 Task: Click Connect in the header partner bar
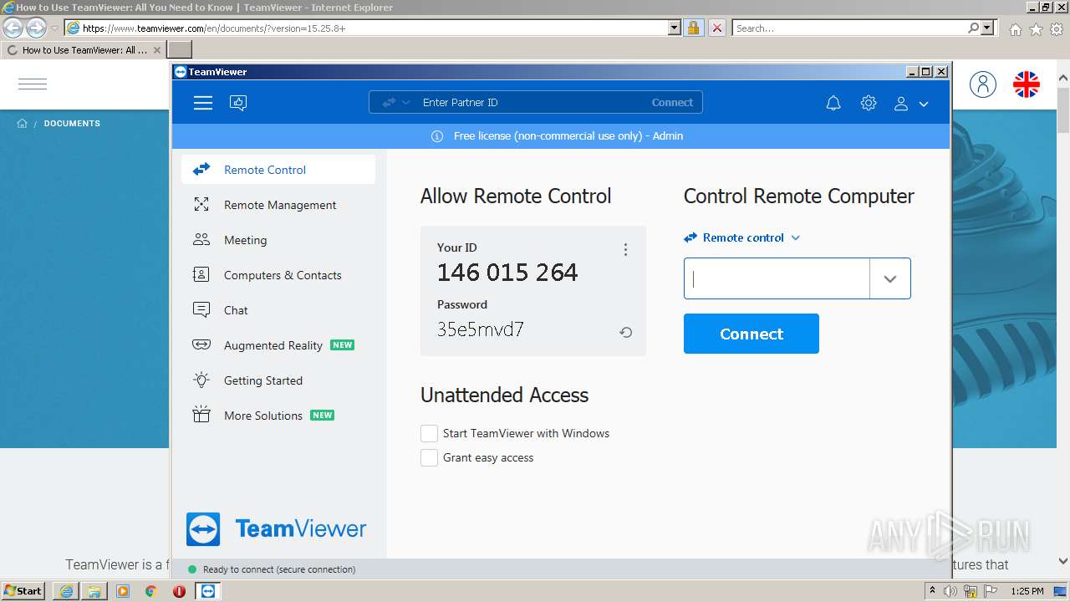click(x=672, y=103)
